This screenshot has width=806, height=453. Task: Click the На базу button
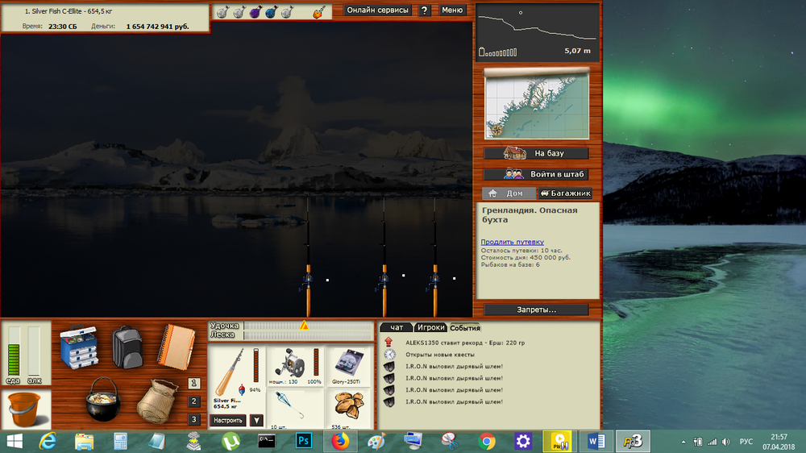pyautogui.click(x=536, y=153)
